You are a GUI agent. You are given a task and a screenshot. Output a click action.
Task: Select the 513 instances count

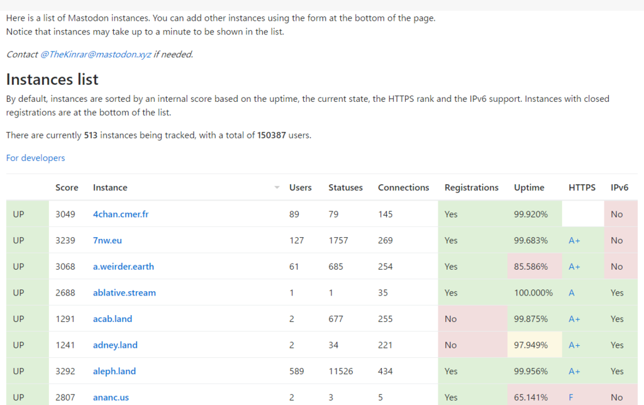91,135
